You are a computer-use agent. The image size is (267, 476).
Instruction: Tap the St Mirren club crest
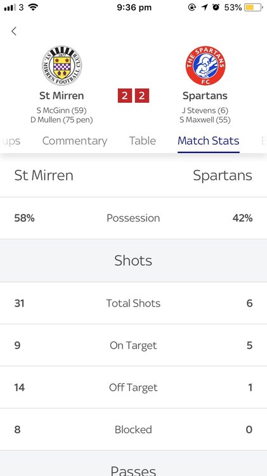(62, 65)
